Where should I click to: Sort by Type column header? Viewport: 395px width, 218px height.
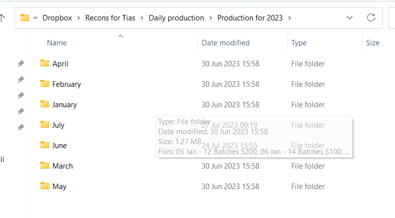[x=299, y=43]
